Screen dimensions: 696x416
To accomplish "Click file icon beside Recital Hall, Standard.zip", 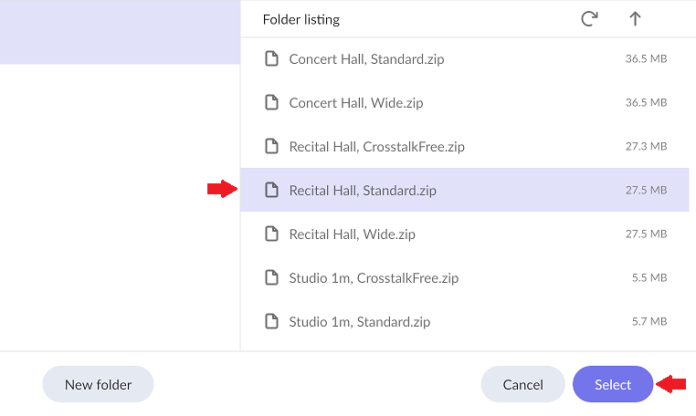I will (x=270, y=191).
